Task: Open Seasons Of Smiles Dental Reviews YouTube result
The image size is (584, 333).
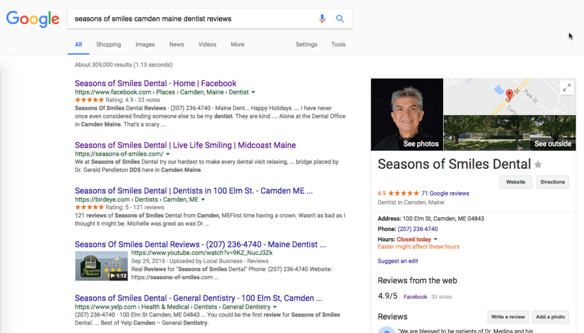Action: pos(200,245)
